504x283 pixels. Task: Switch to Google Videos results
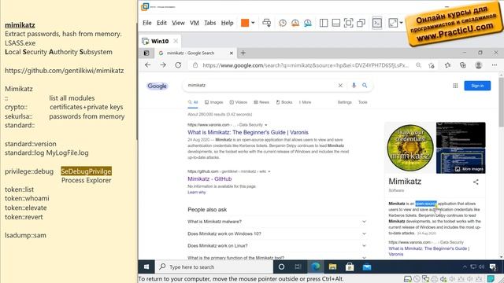pos(238,102)
